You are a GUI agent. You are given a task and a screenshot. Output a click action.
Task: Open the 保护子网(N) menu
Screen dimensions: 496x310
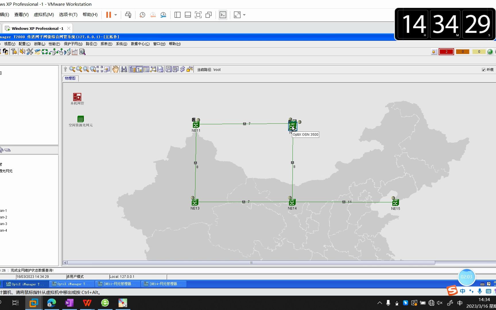point(73,44)
